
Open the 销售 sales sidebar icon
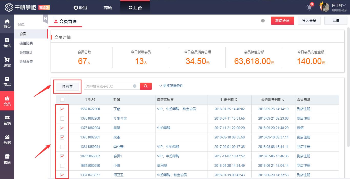click(x=7, y=43)
